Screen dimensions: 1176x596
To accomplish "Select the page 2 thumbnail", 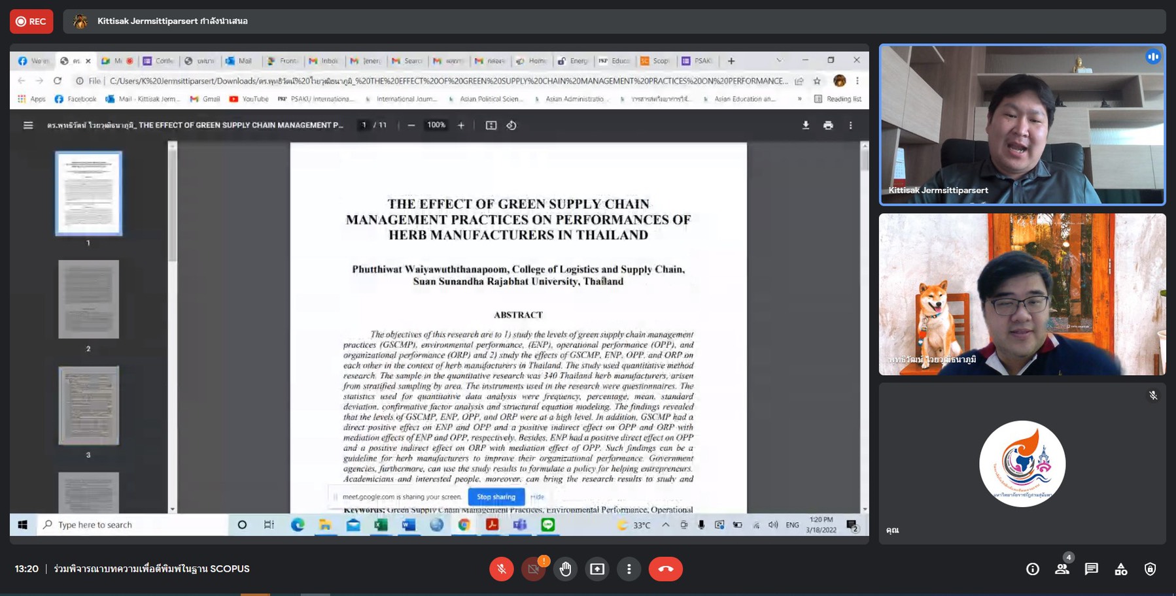I will click(x=88, y=299).
